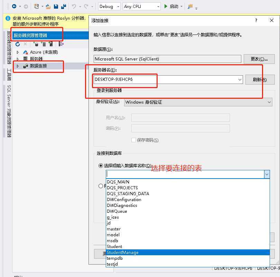The width and height of the screenshot is (280, 277).
Task: Click the help question mark in dialog title
Action: (x=256, y=20)
